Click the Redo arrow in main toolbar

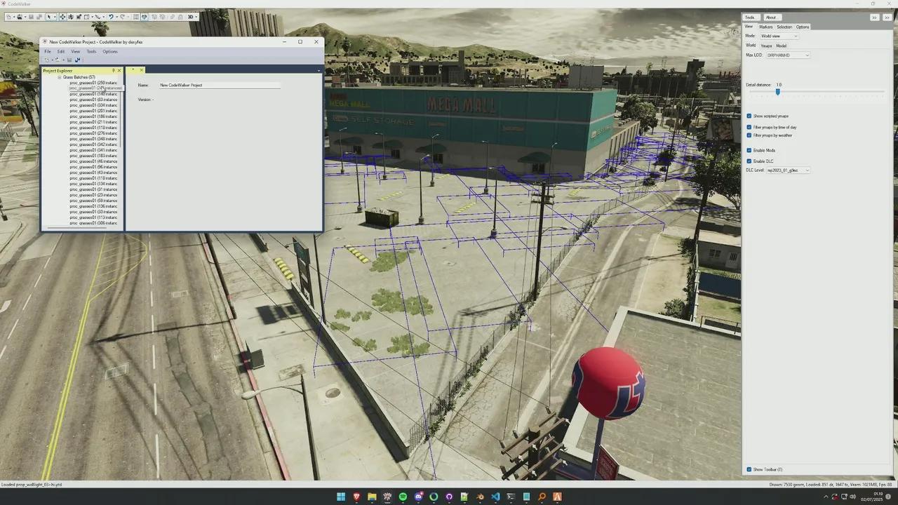[122, 17]
